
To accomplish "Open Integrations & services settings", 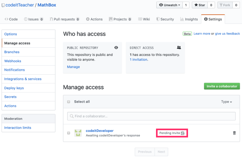I will click(x=29, y=79).
